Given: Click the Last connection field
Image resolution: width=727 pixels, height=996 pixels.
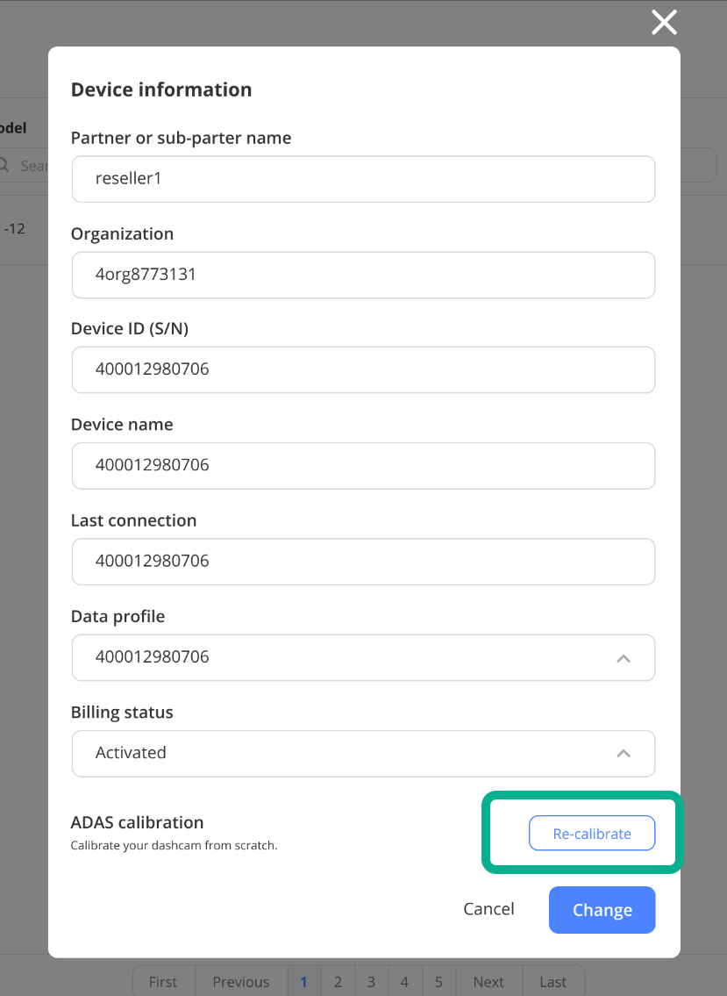Looking at the screenshot, I should coord(363,562).
